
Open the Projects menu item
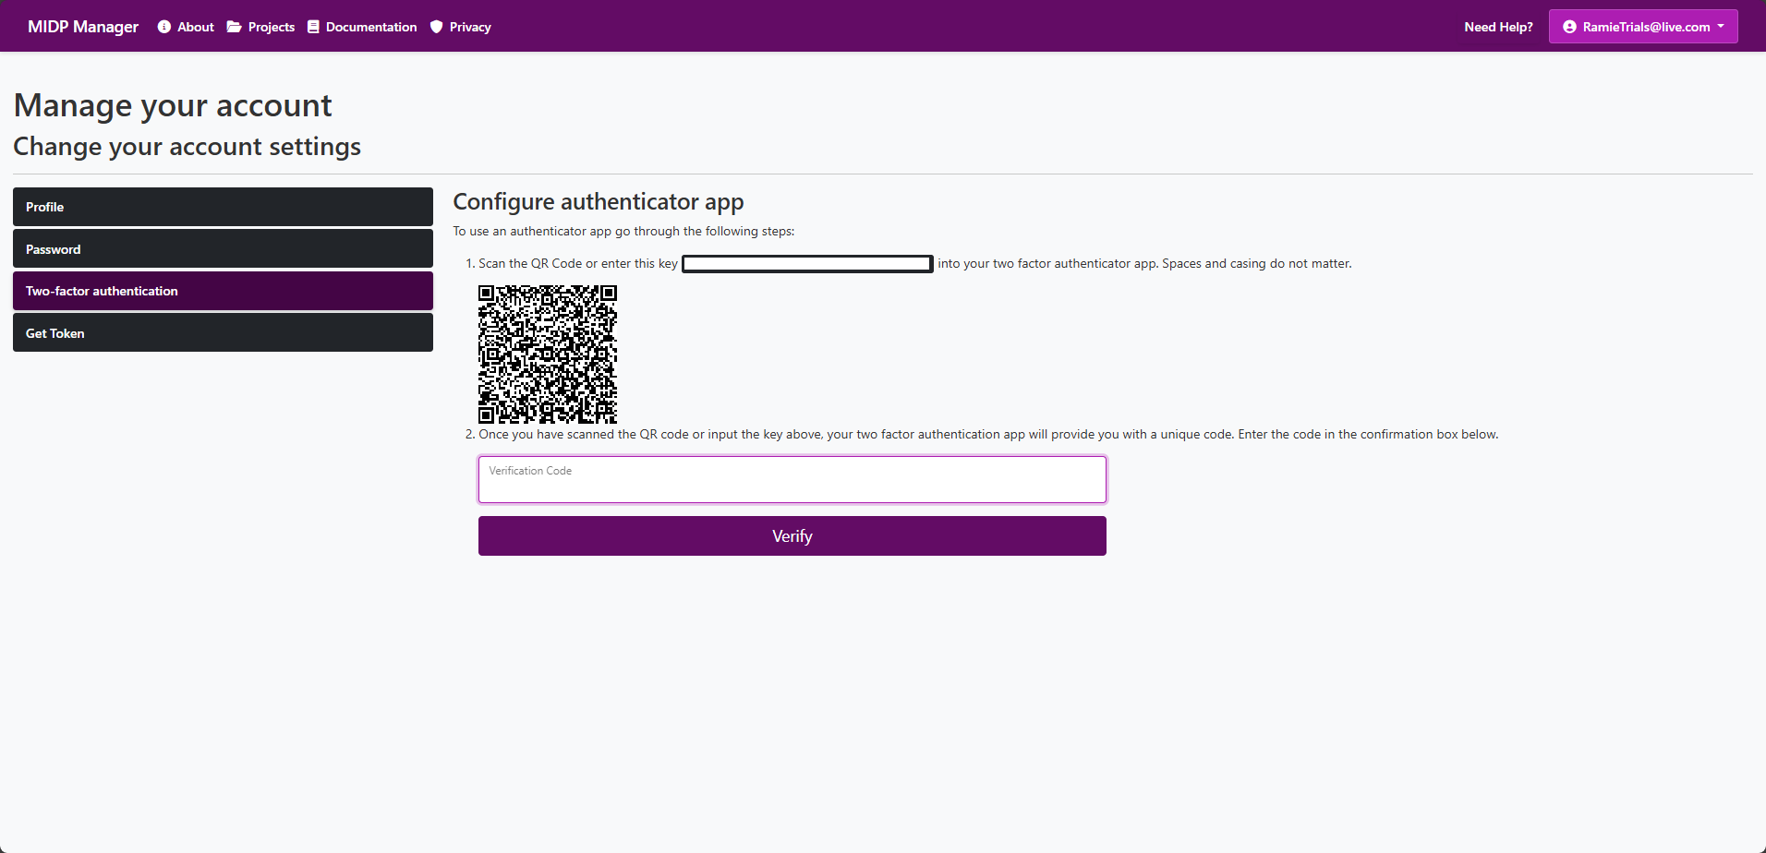pos(271,27)
